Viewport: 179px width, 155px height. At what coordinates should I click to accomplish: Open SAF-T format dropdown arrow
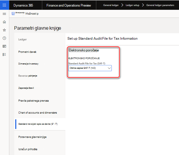109,68
